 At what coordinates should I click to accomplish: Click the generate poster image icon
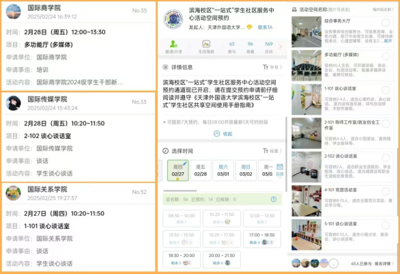[x=206, y=44]
